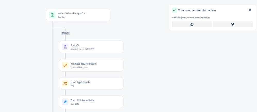
Task: Click the issueLinkType is not EMPTY text
Action: [82, 49]
